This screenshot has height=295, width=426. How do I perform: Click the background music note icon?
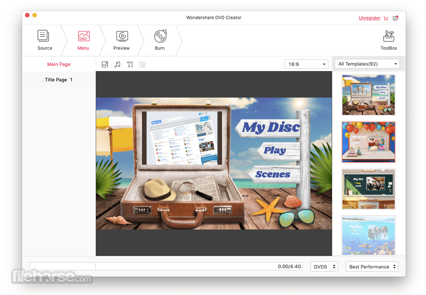coord(117,64)
